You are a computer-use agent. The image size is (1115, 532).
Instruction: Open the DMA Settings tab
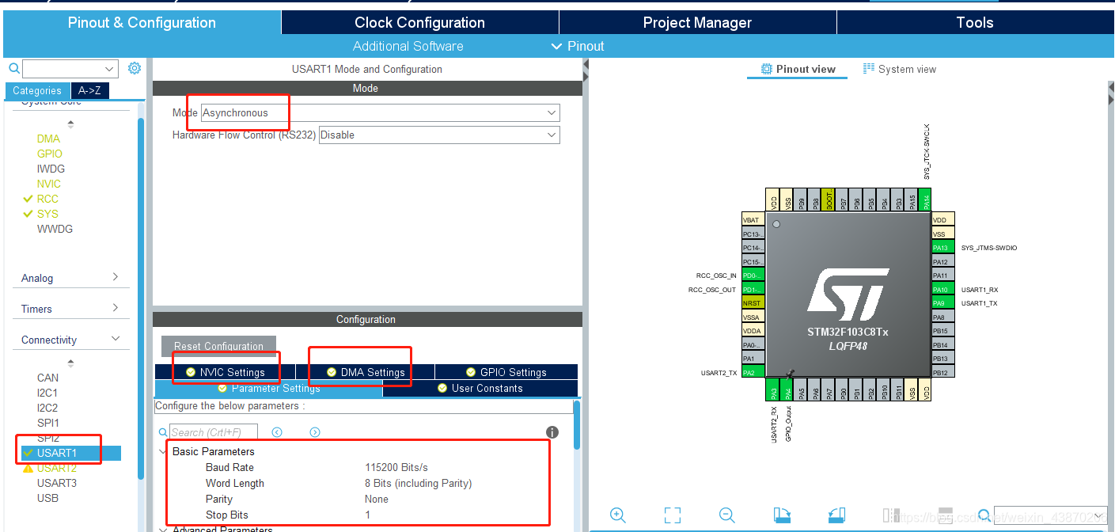[x=365, y=372]
